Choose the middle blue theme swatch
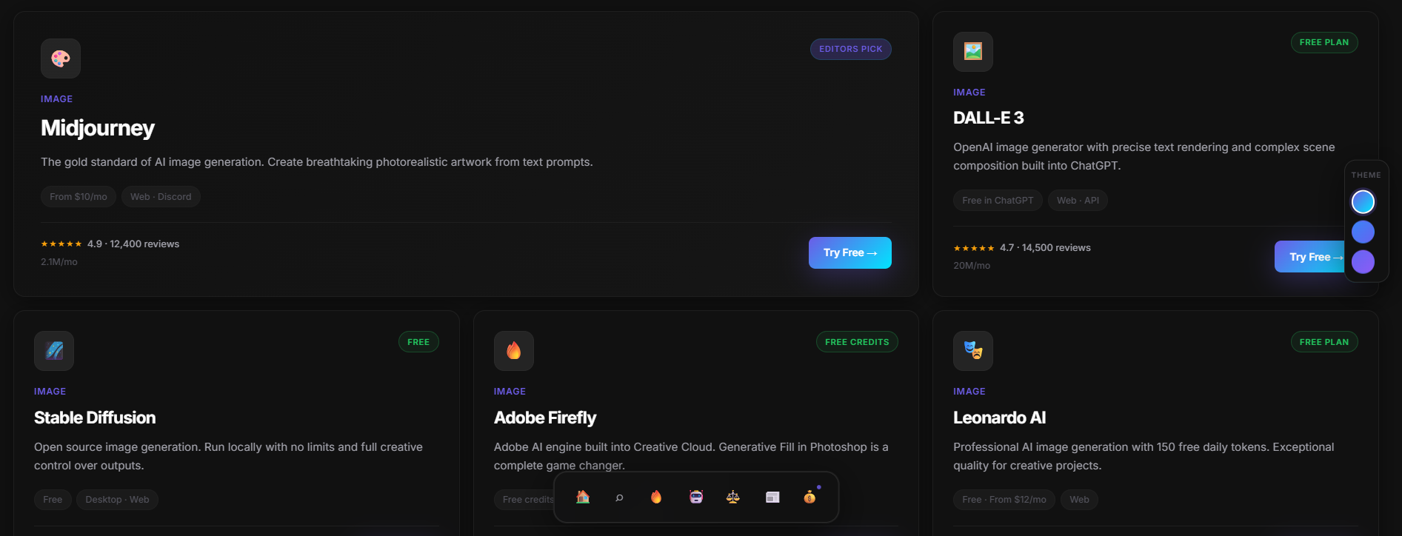Viewport: 1402px width, 536px height. click(1363, 232)
